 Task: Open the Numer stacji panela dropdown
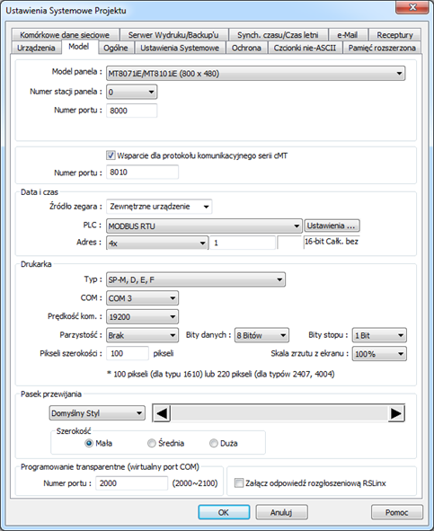[132, 92]
